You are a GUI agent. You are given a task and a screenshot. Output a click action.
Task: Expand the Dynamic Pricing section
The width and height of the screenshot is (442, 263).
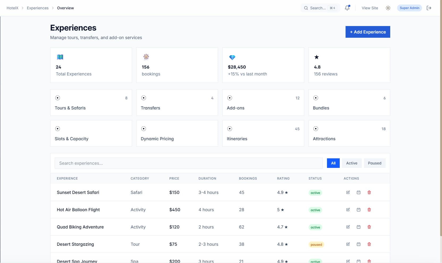[177, 133]
